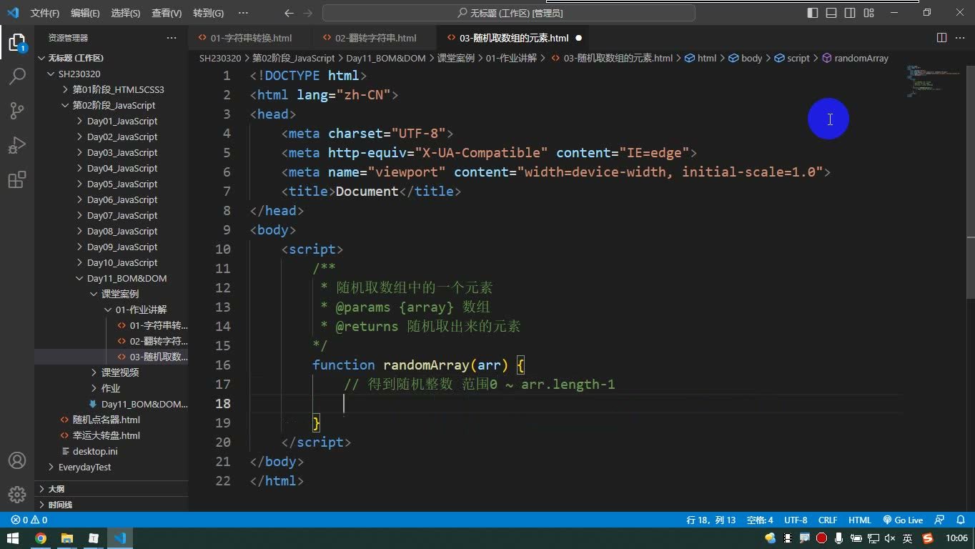The width and height of the screenshot is (975, 549).
Task: Open the Customize Layout button
Action: [868, 13]
